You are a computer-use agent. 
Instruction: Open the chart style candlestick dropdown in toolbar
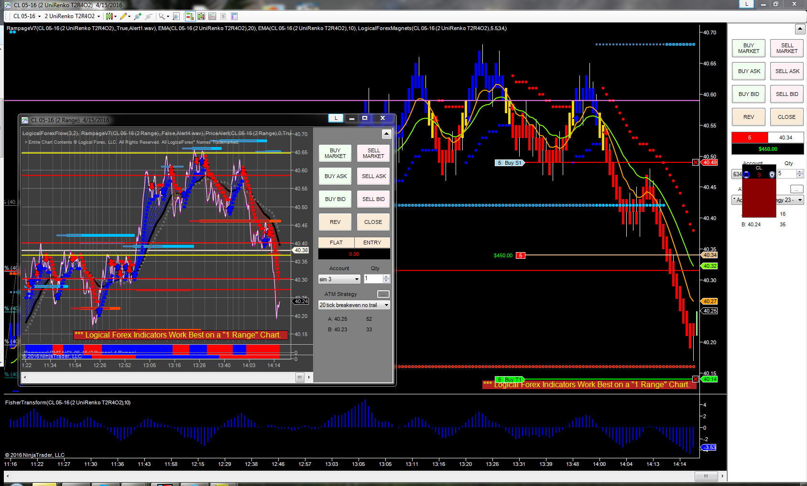pos(111,16)
